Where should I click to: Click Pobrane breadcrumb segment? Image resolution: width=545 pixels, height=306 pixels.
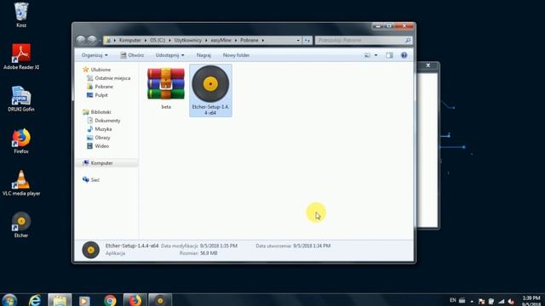(x=250, y=40)
